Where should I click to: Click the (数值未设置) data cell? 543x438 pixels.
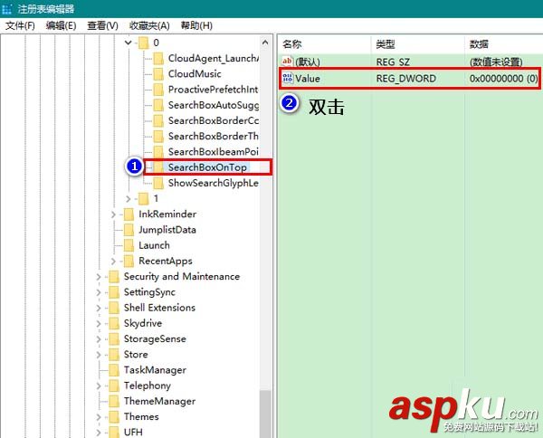click(496, 62)
